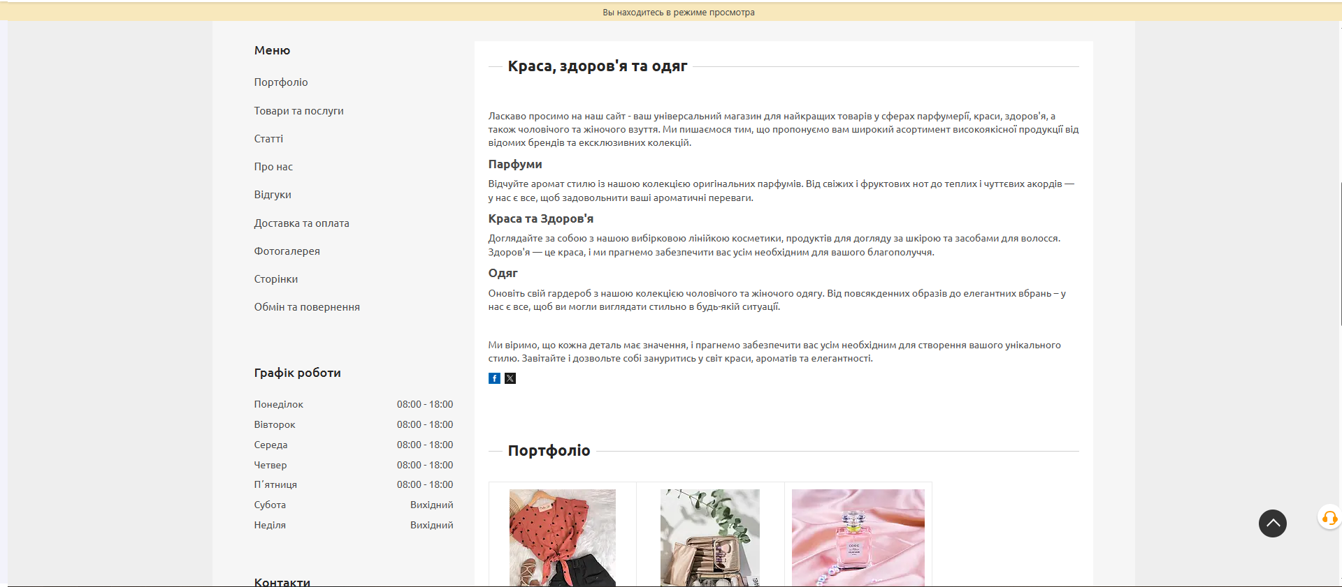Open Обмін та повернення page

(x=307, y=307)
